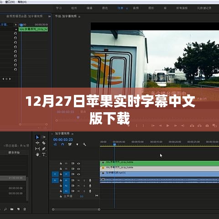Add keyframe diamond in effect controls
The height and width of the screenshot is (219, 219).
[6, 79]
